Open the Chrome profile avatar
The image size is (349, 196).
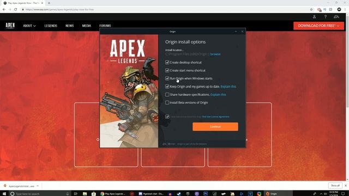coord(339,9)
